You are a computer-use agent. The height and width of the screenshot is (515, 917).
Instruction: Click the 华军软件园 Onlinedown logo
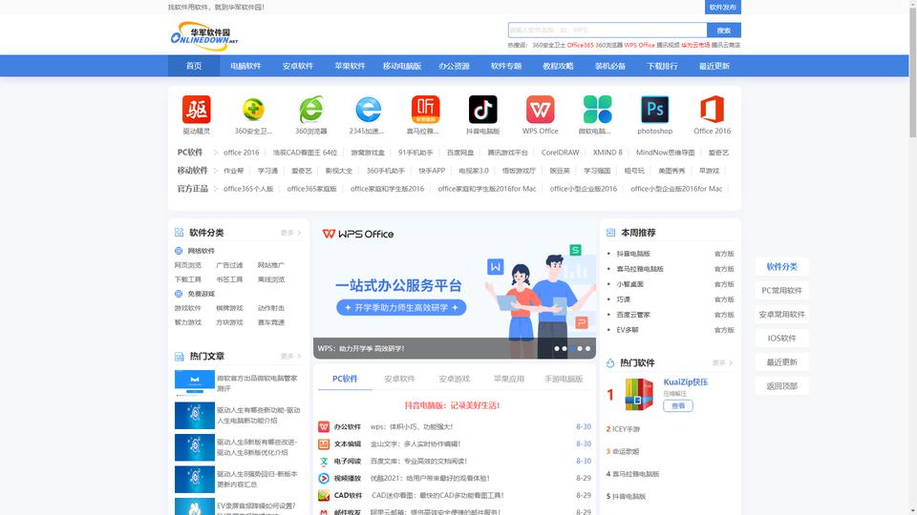pyautogui.click(x=204, y=36)
